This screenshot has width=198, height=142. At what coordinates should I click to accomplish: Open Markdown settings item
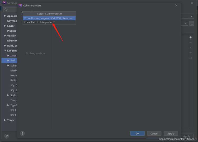coord(14,70)
